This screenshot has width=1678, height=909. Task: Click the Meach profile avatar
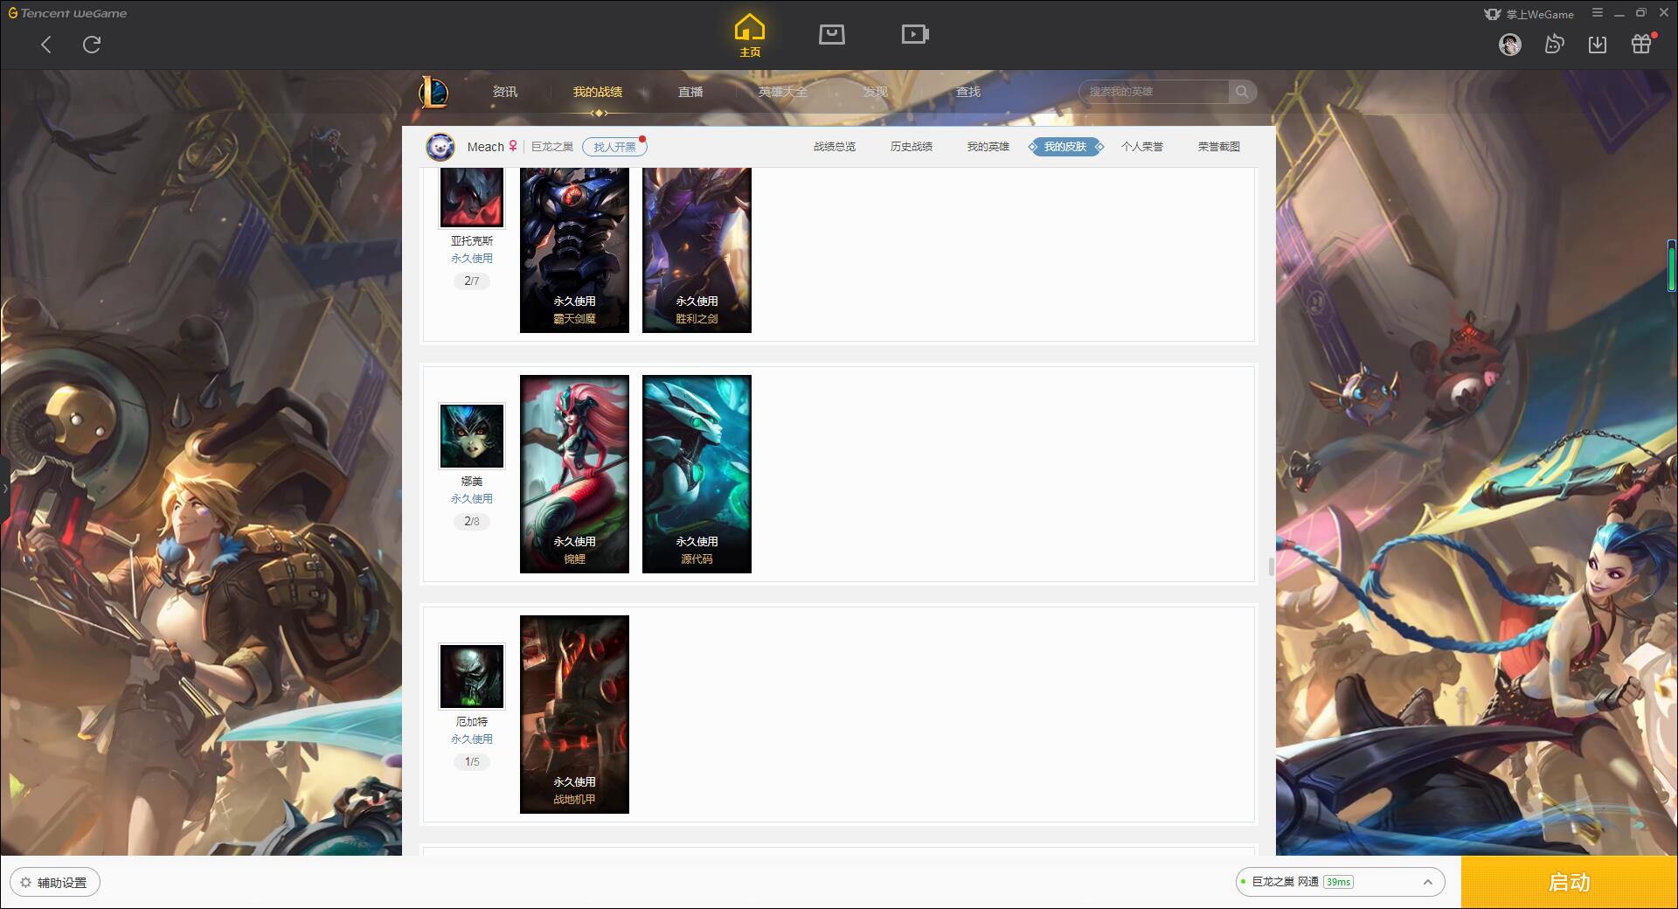point(440,147)
